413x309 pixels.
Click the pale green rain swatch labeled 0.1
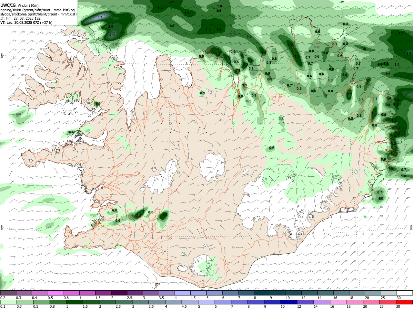[8, 302]
